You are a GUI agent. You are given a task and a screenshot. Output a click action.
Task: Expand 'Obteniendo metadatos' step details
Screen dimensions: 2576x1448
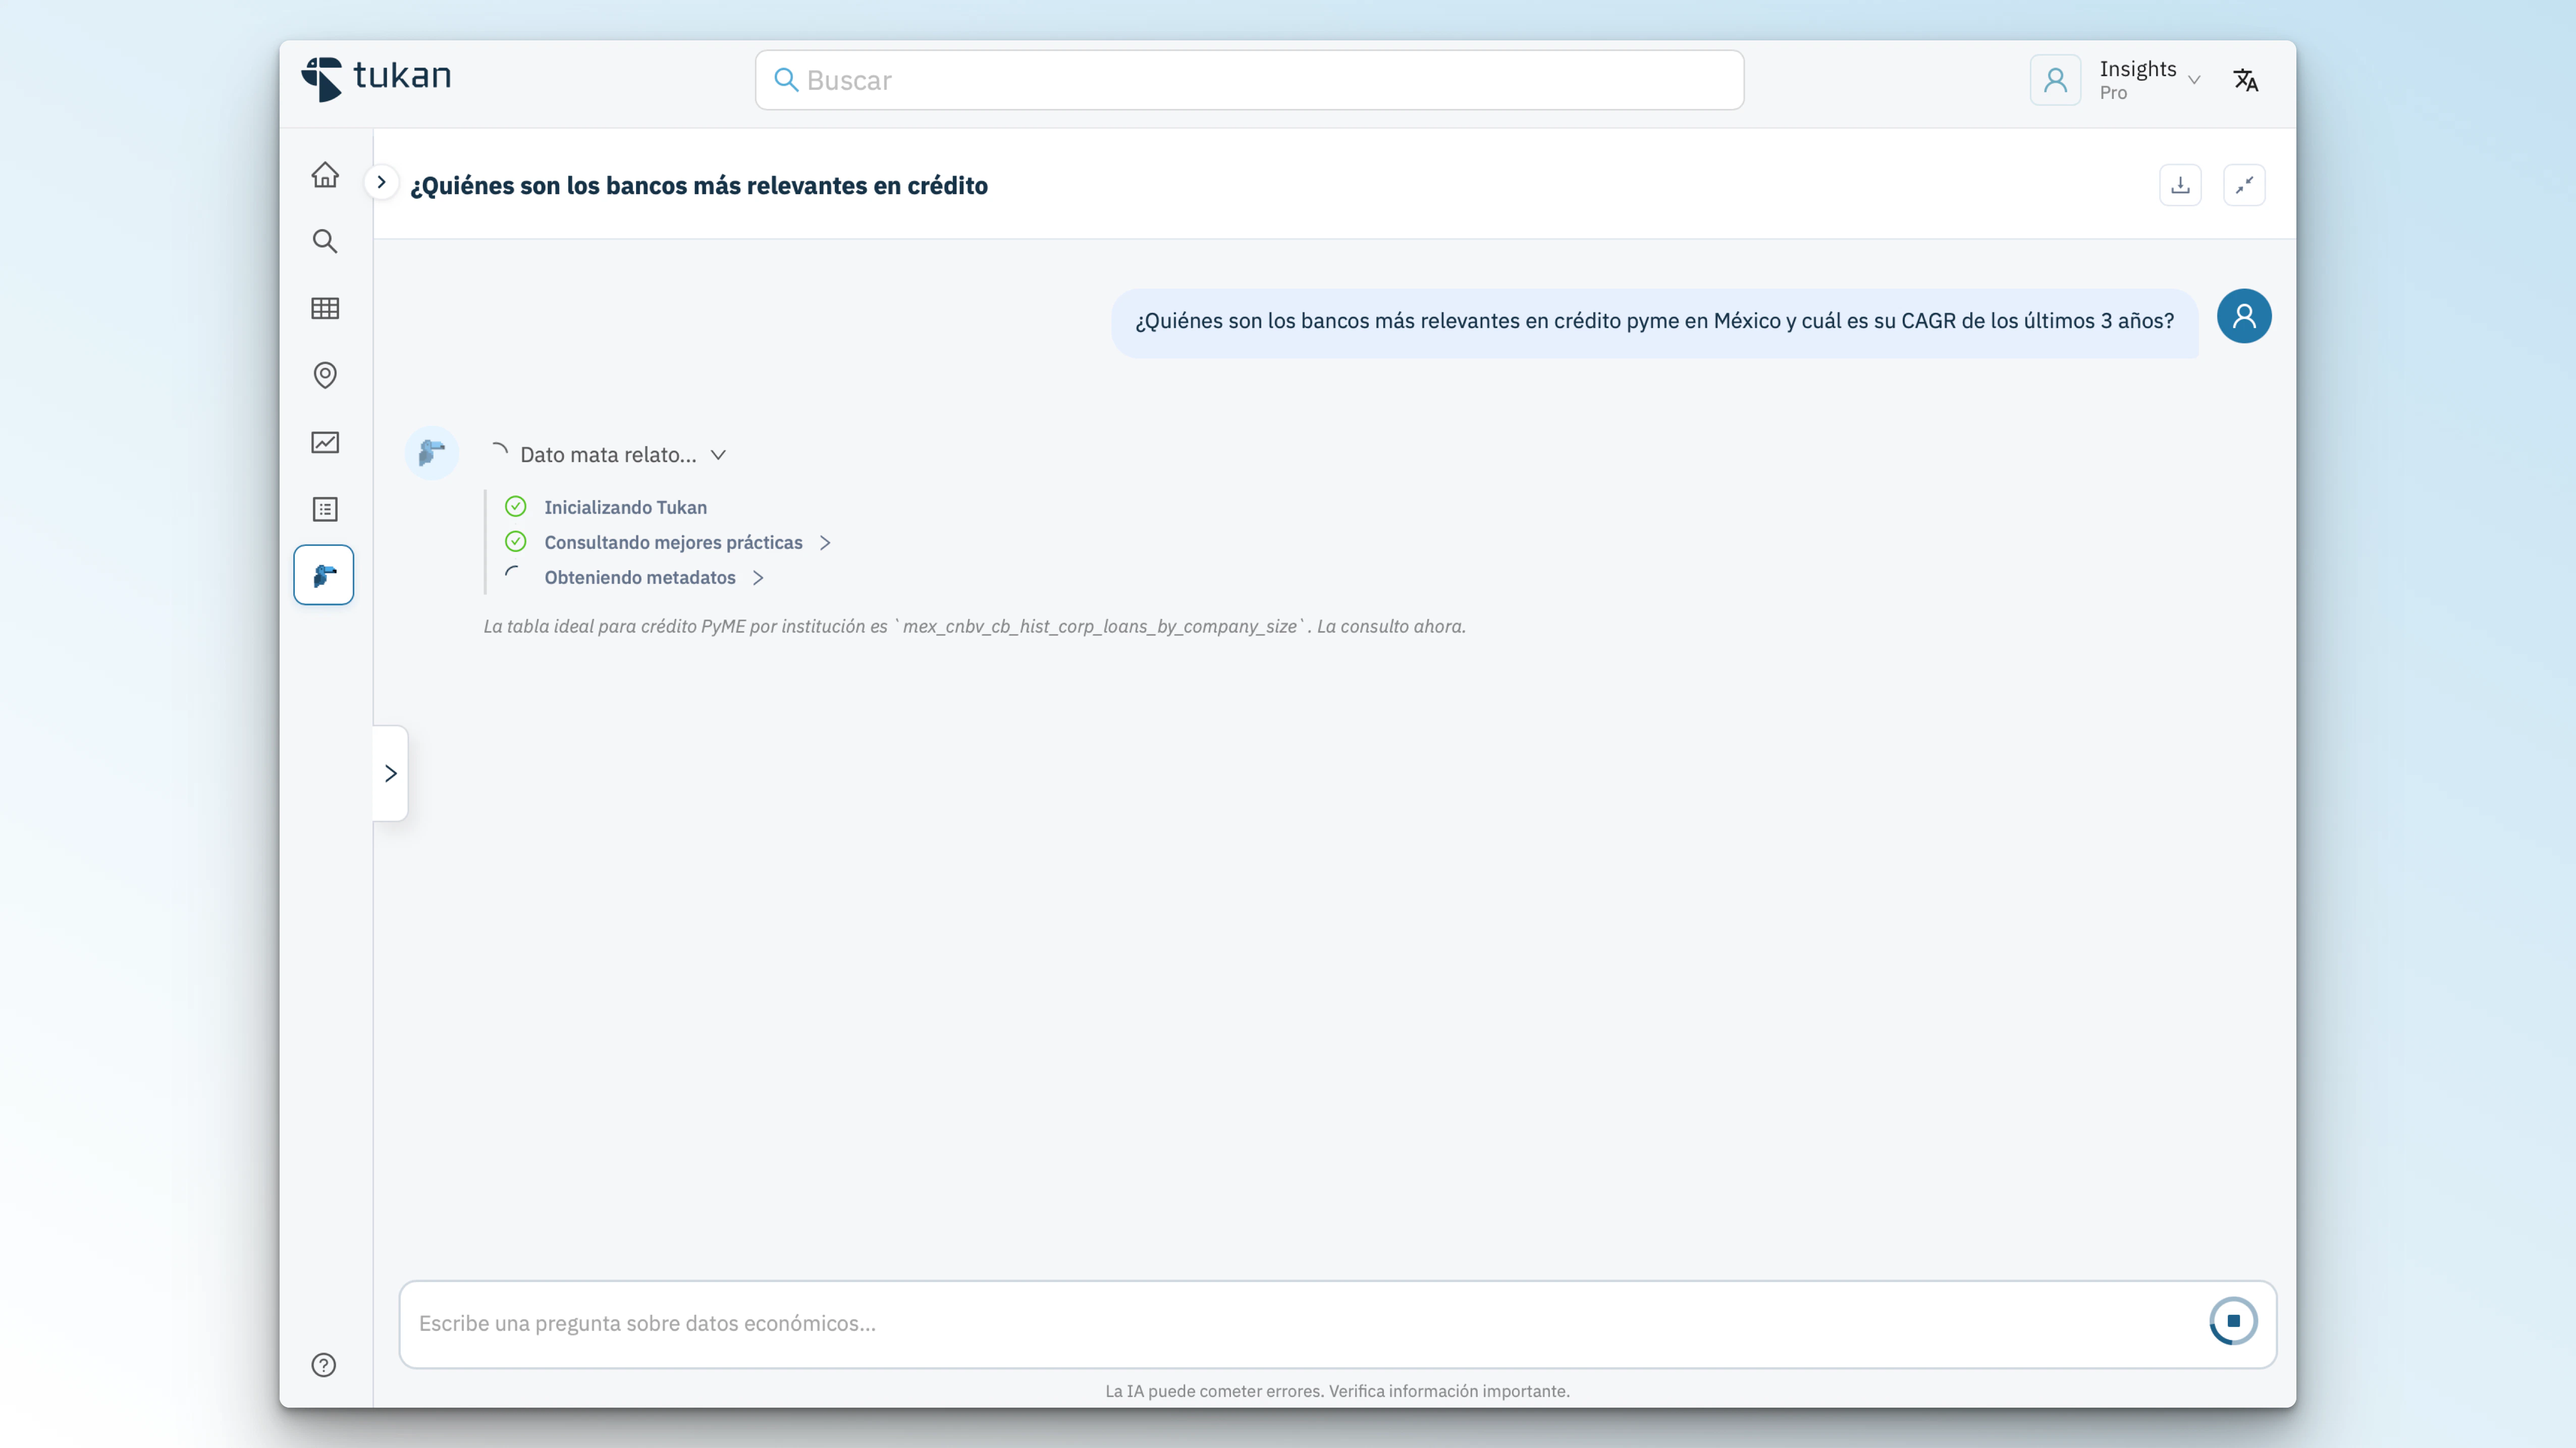(759, 578)
